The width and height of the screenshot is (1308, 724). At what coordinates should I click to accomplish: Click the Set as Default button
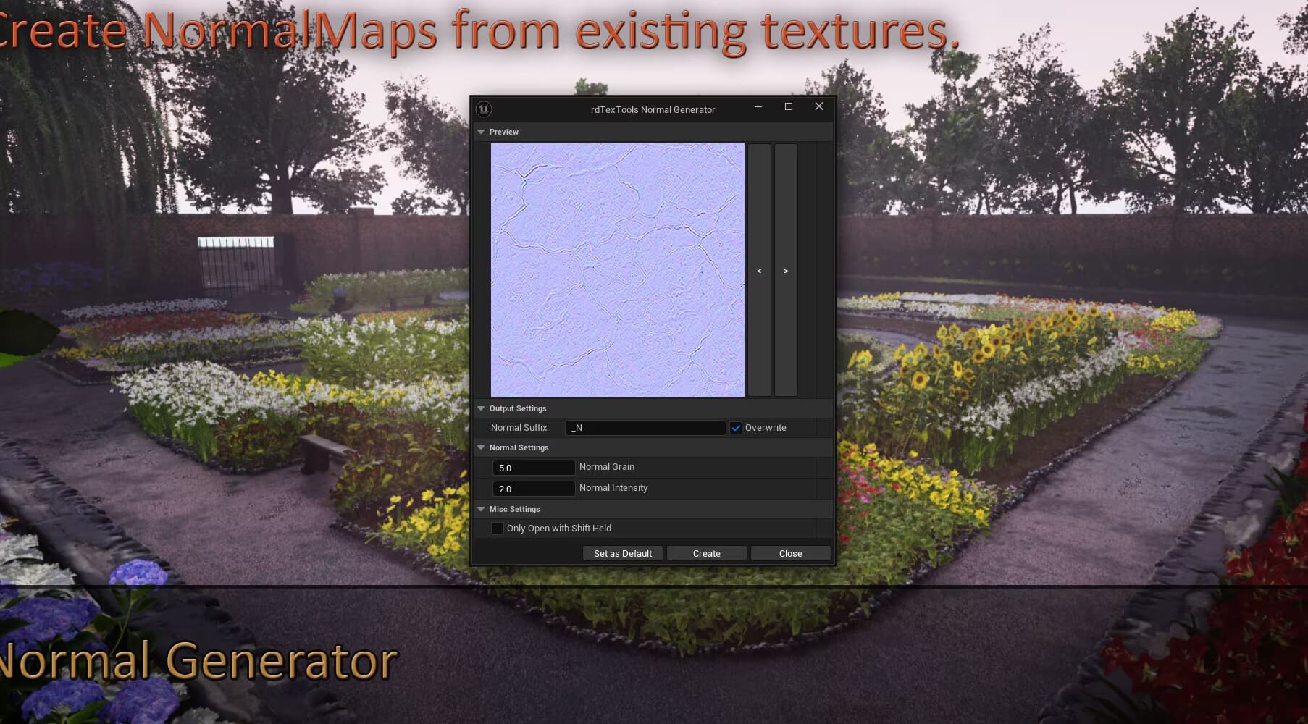point(623,553)
